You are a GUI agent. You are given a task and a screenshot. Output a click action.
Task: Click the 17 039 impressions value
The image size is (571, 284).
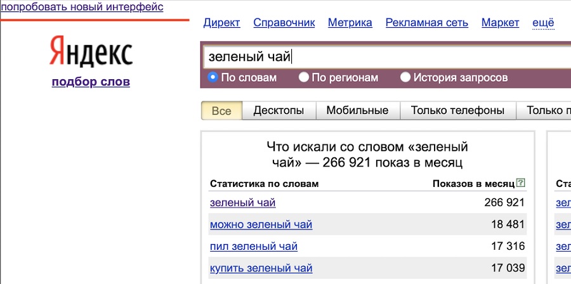point(508,268)
